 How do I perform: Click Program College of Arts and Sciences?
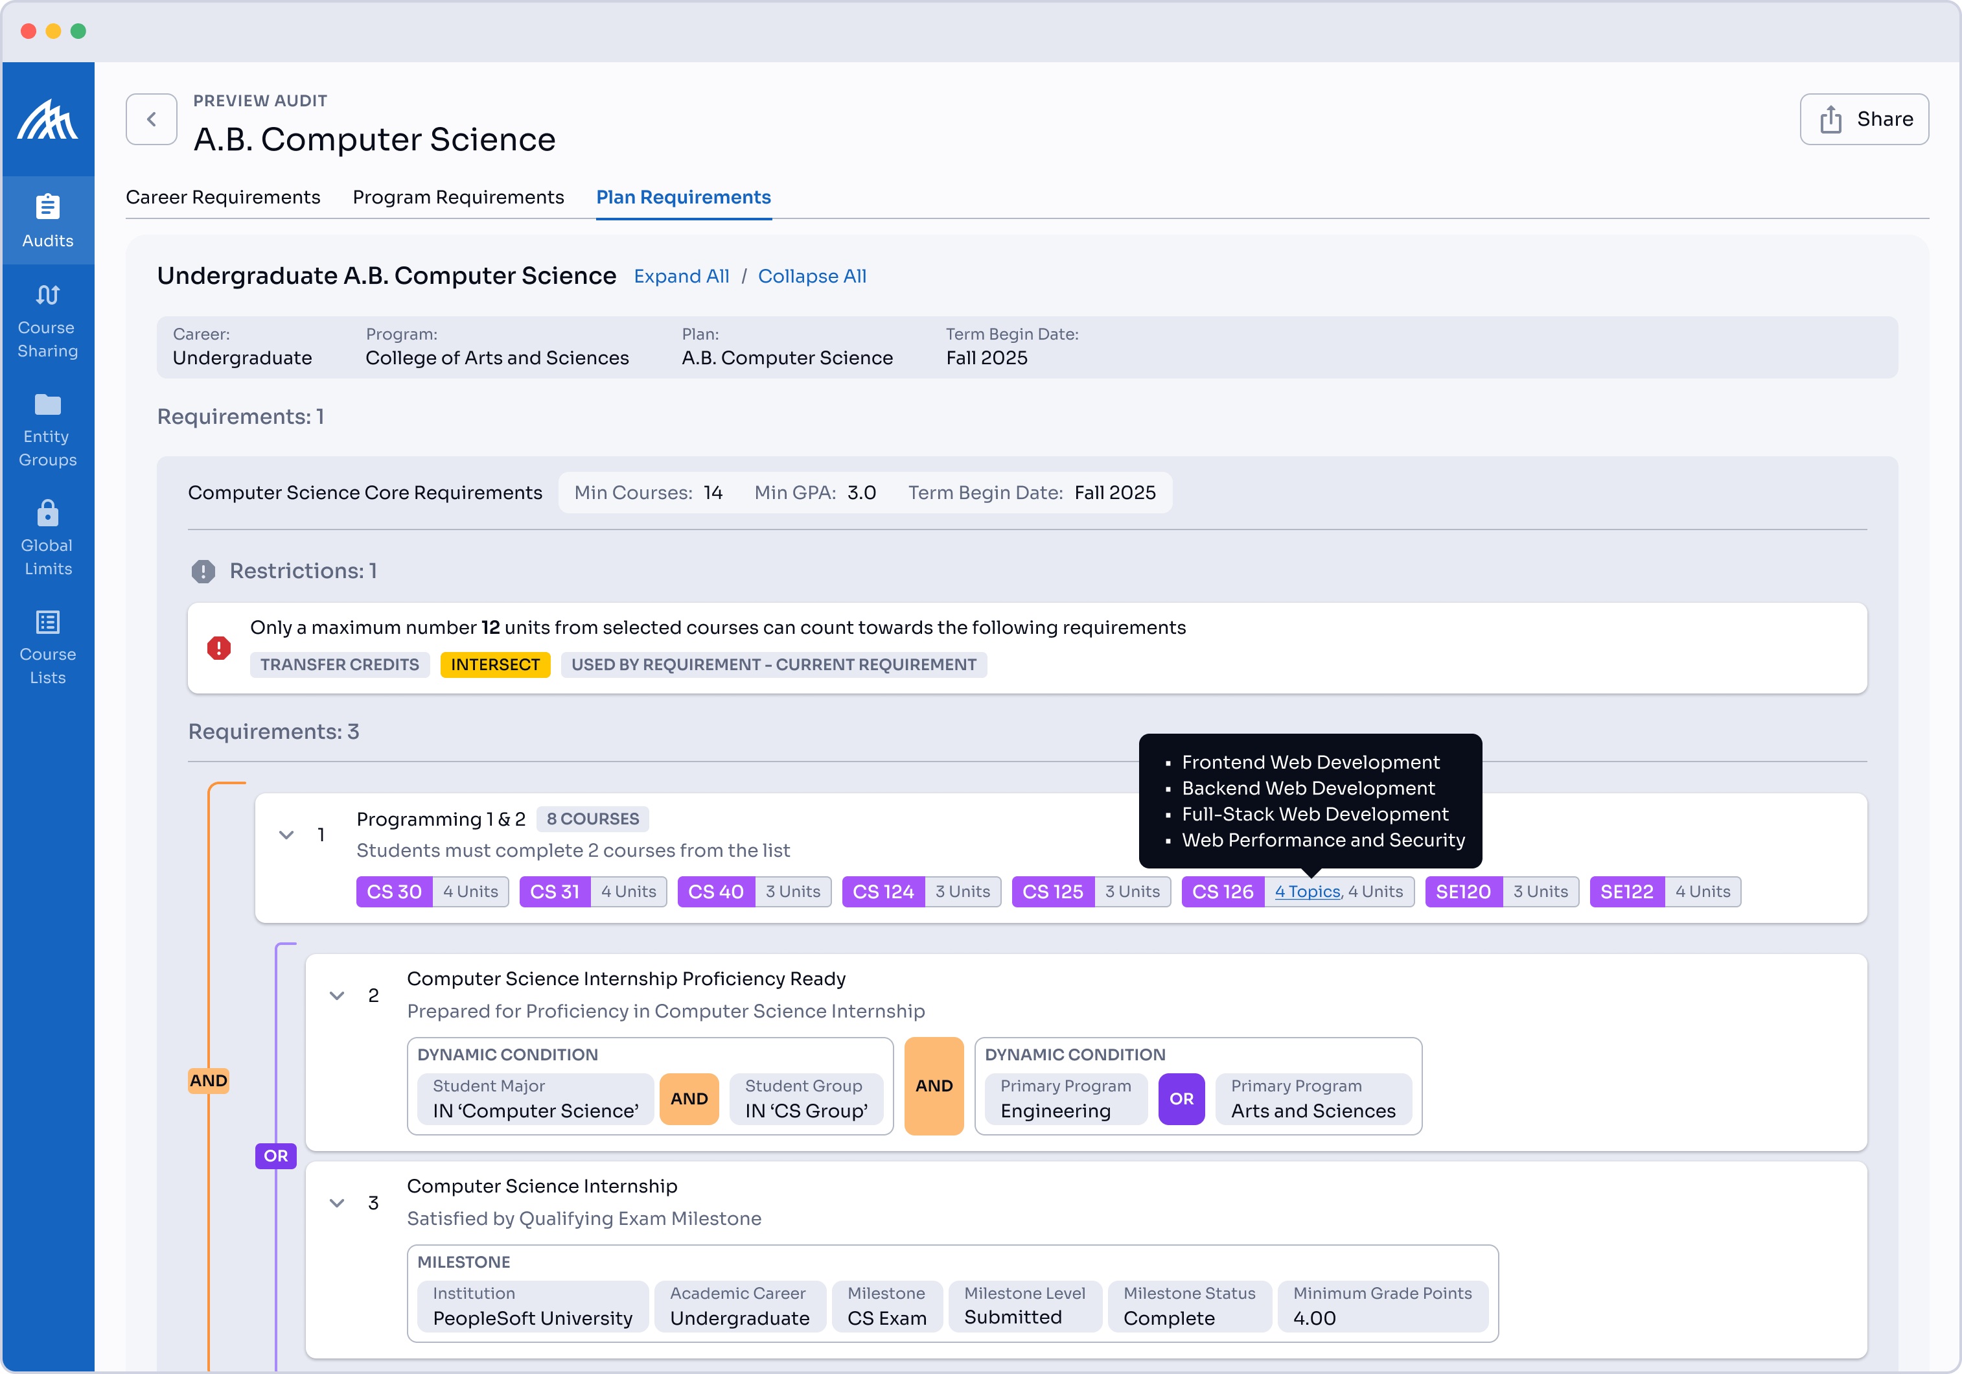[498, 347]
